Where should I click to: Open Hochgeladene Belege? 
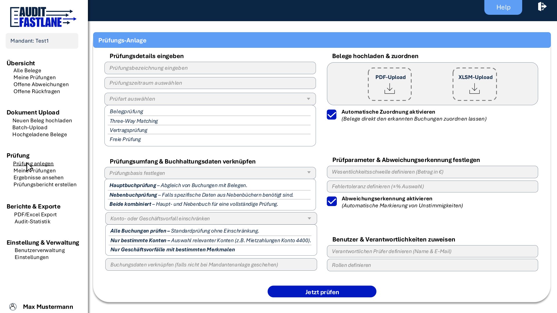(39, 134)
